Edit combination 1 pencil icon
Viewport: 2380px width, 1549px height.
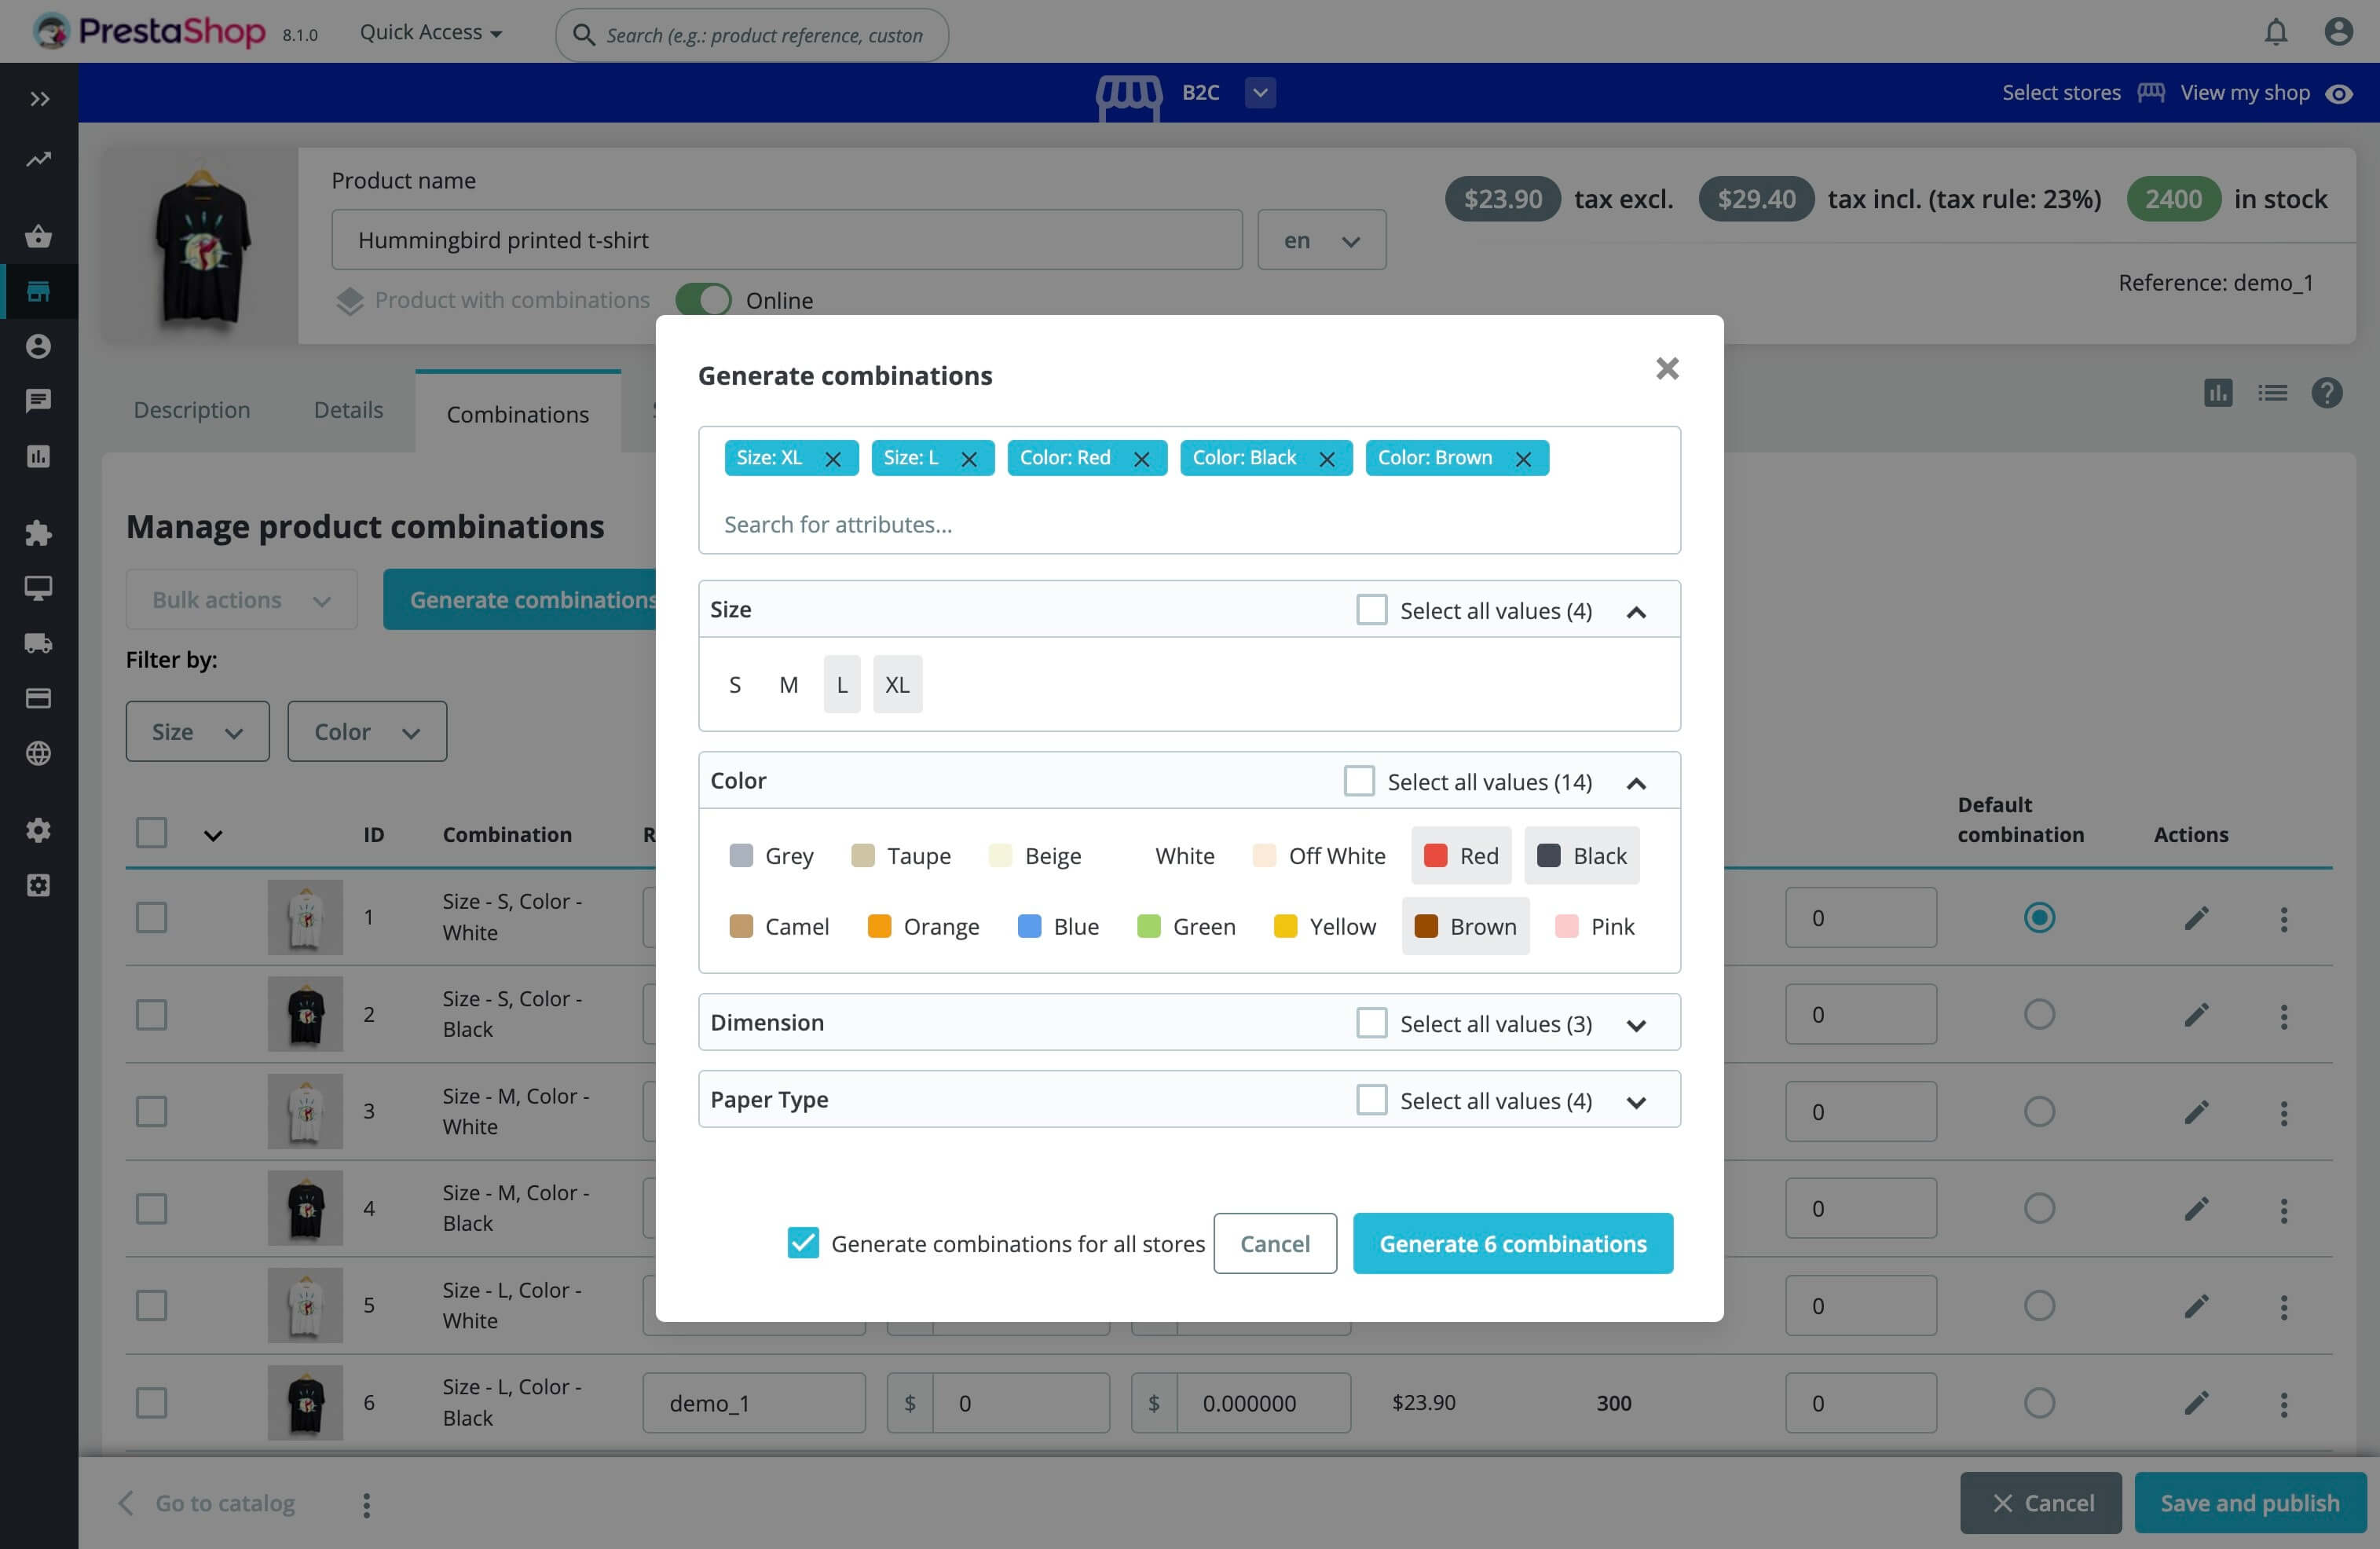2196,918
